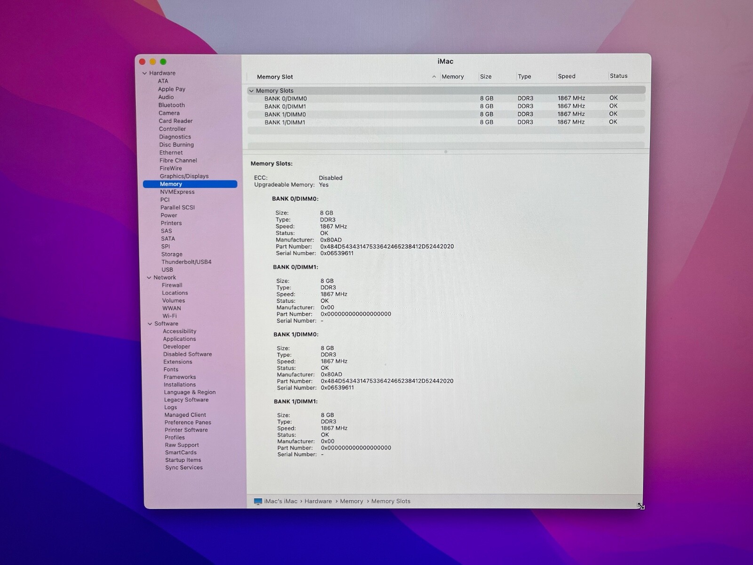Select Firewall under Network
The width and height of the screenshot is (753, 565).
(x=172, y=285)
